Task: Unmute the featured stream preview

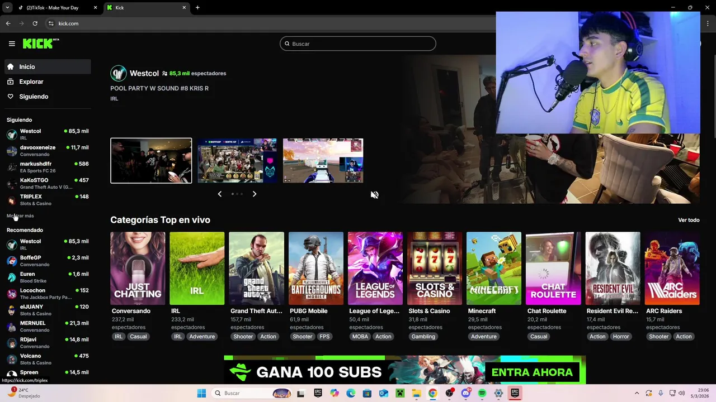Action: 375,195
